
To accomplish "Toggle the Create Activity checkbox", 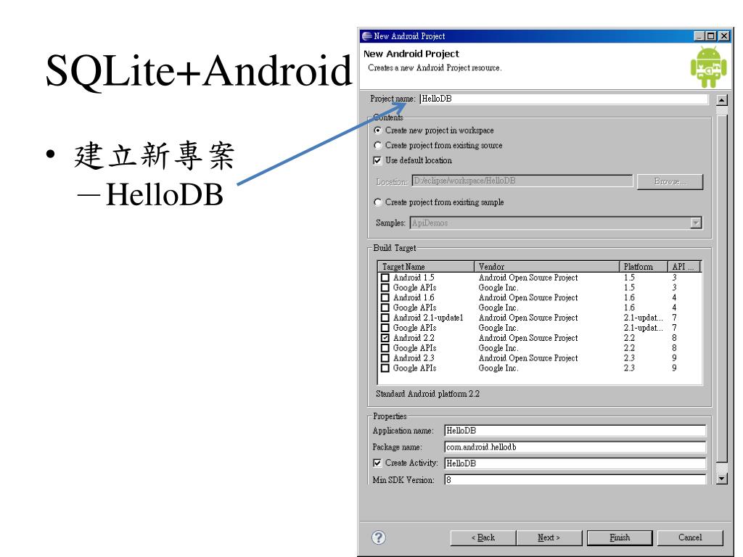I will coord(377,463).
